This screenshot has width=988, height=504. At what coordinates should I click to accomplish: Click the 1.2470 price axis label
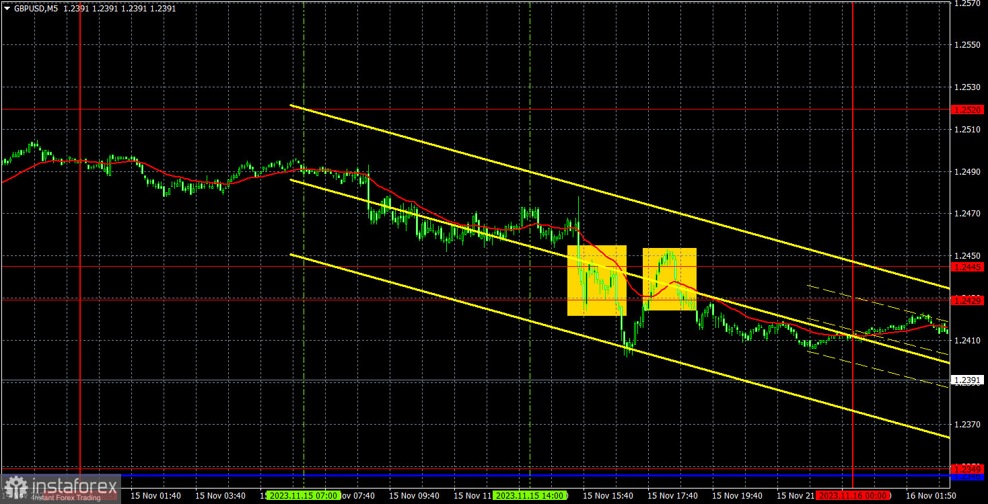[x=968, y=214]
